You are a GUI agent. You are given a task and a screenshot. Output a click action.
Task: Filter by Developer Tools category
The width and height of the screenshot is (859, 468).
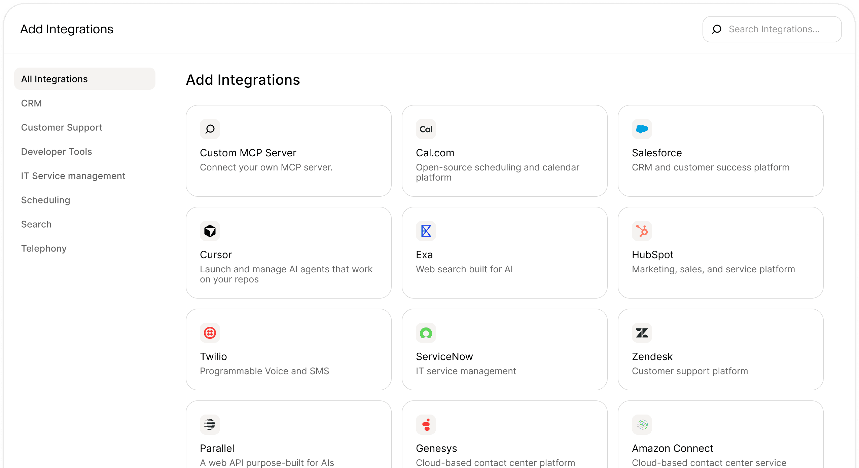click(x=57, y=152)
